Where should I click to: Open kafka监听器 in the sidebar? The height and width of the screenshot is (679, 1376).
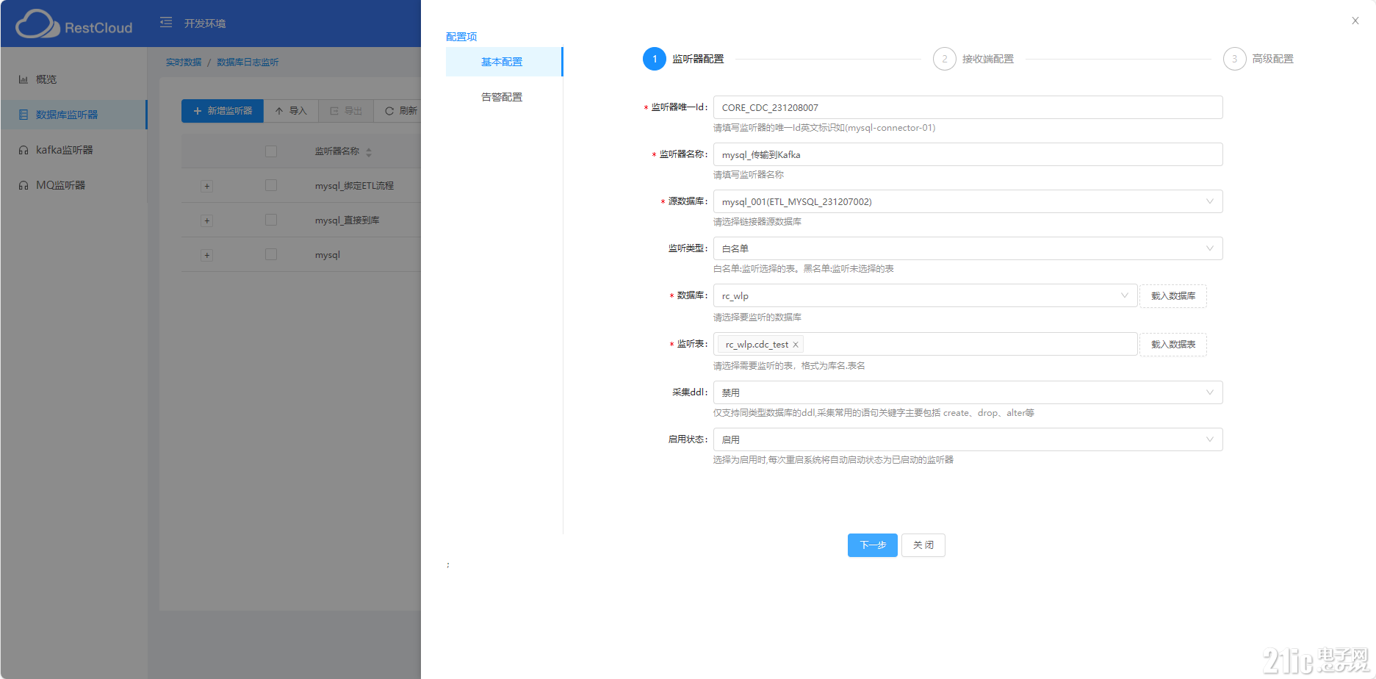[73, 150]
